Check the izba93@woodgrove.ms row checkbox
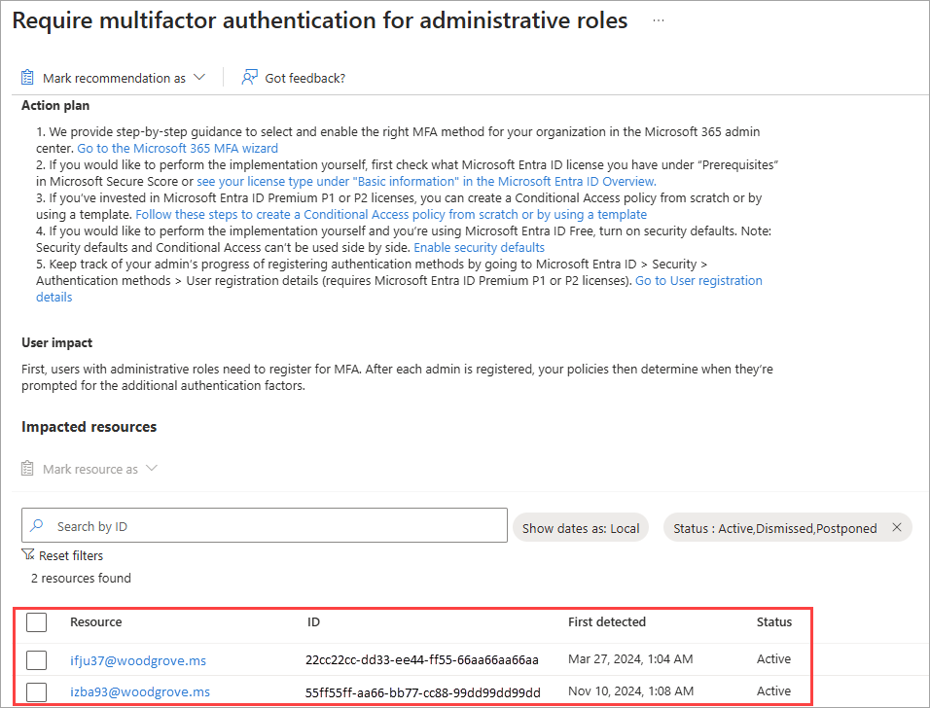 (x=36, y=691)
